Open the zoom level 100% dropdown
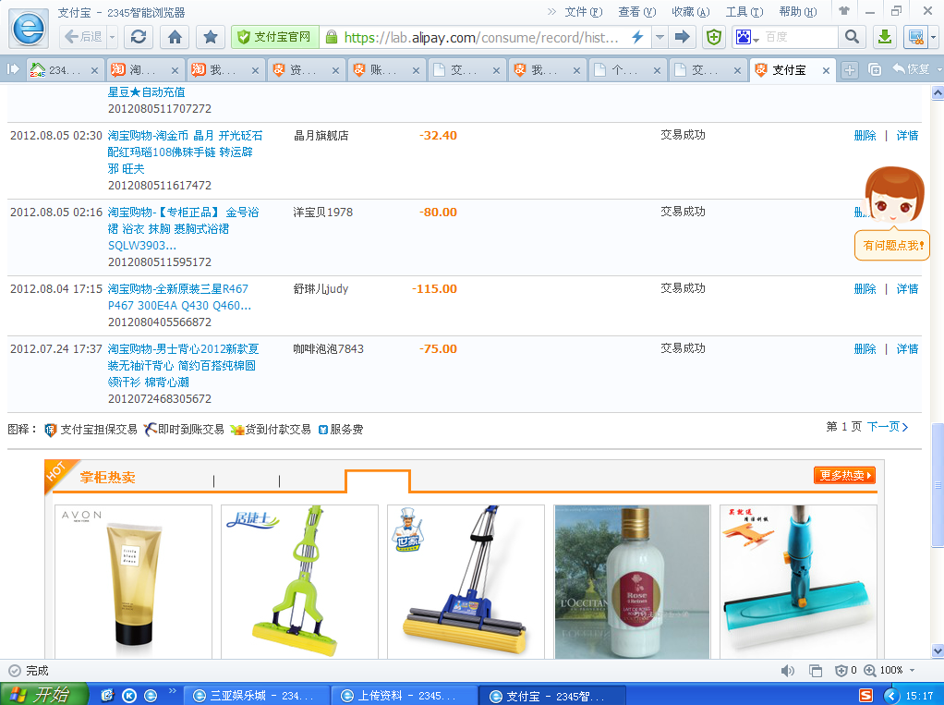 pos(912,671)
